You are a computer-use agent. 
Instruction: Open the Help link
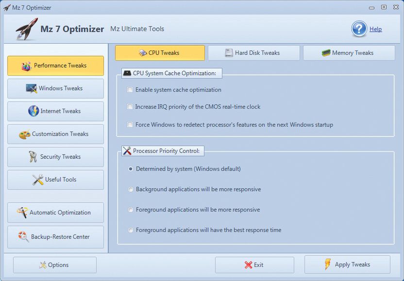click(376, 29)
